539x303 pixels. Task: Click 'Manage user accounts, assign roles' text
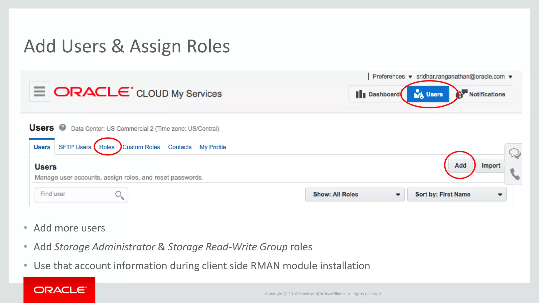(119, 178)
